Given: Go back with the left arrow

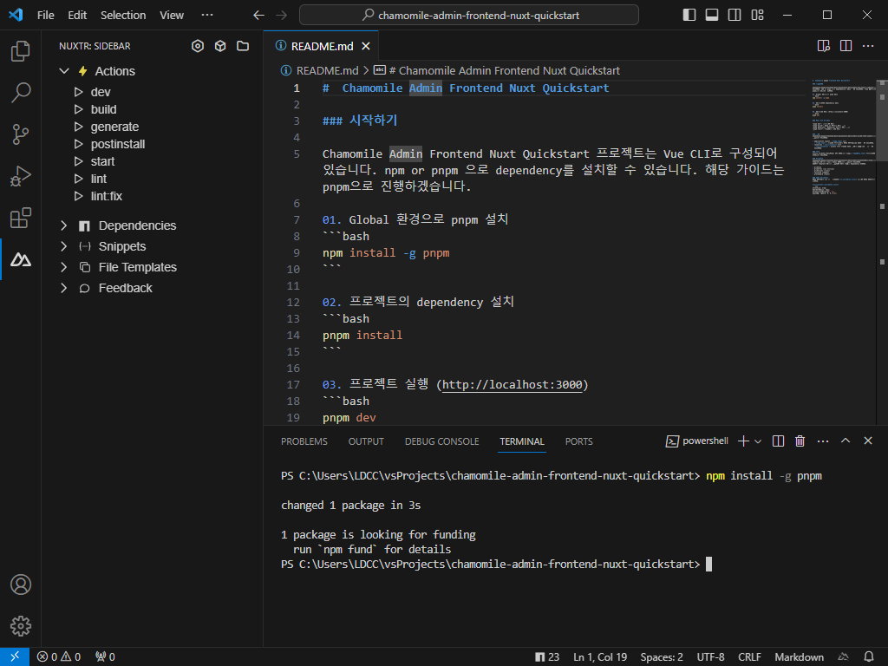Looking at the screenshot, I should click(x=258, y=16).
